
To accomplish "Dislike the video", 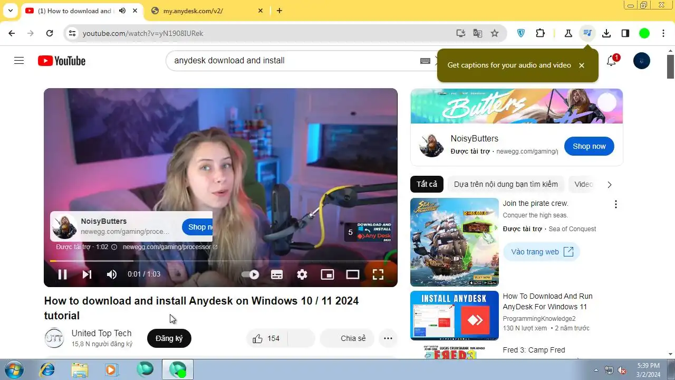I will click(x=301, y=338).
